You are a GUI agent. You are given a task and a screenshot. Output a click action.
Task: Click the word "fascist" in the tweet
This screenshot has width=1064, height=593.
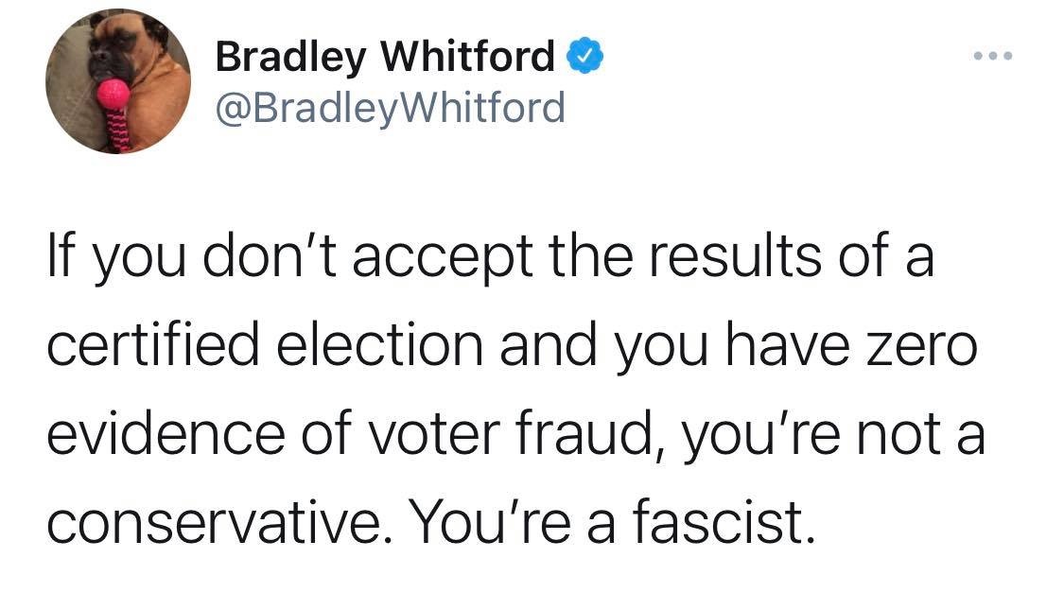[x=724, y=521]
